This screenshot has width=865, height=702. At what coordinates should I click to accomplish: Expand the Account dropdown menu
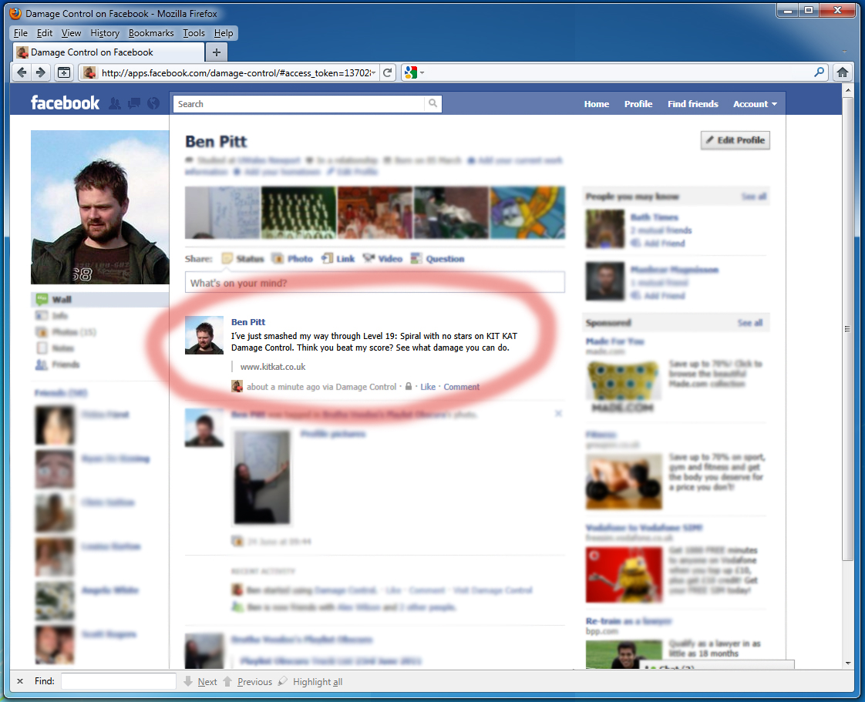tap(754, 104)
